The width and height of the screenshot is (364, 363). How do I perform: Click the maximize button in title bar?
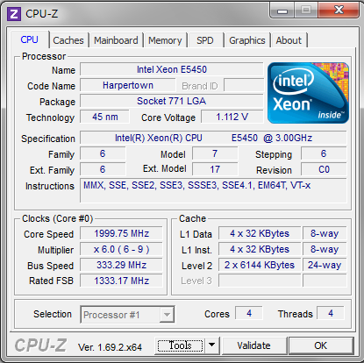pos(306,11)
